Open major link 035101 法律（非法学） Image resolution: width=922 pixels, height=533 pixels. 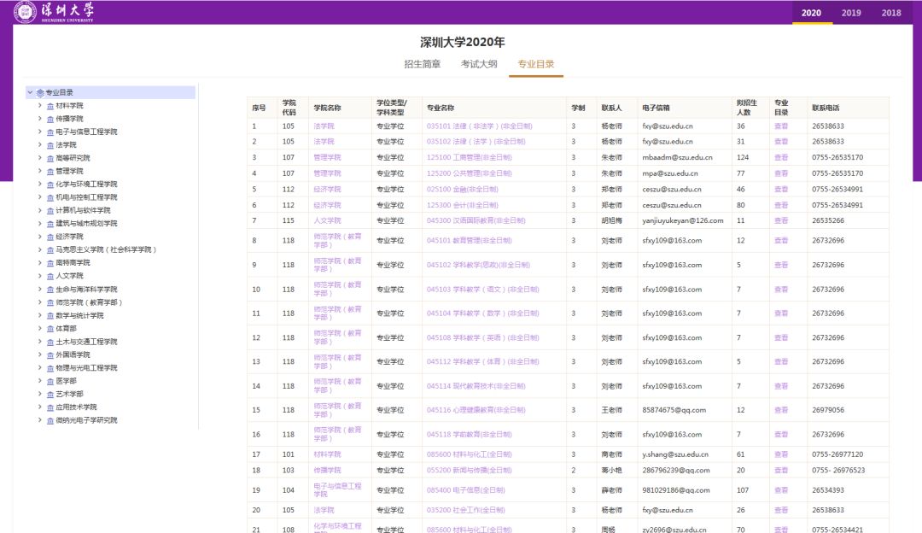coord(479,126)
